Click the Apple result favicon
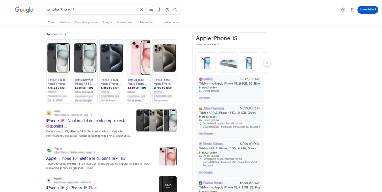 click(x=49, y=180)
